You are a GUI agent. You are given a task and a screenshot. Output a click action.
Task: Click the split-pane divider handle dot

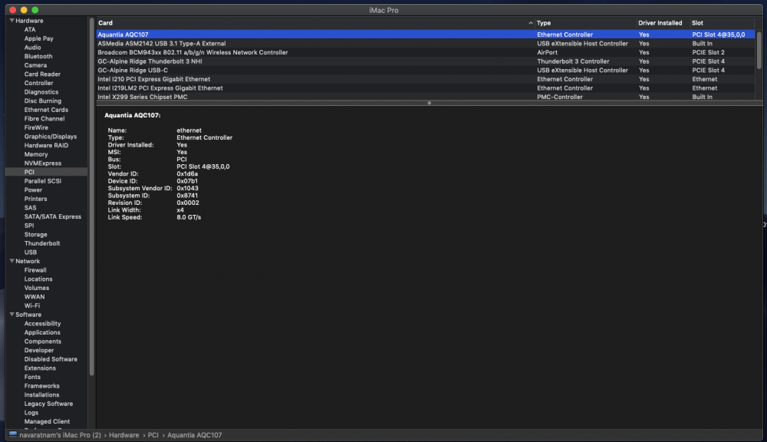click(x=429, y=103)
